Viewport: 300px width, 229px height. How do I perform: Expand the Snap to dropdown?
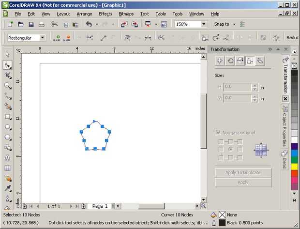coord(234,24)
